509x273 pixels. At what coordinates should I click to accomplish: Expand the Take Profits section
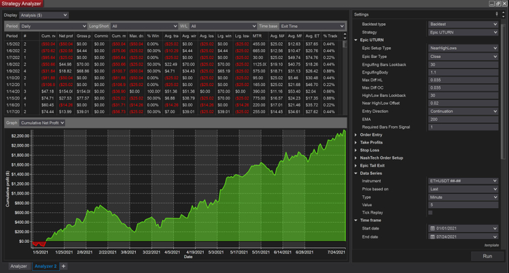click(373, 142)
